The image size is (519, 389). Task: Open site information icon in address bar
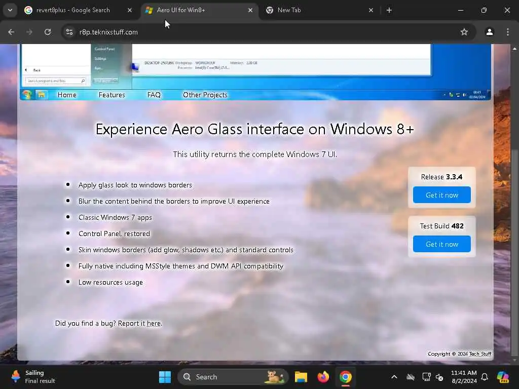coord(69,32)
